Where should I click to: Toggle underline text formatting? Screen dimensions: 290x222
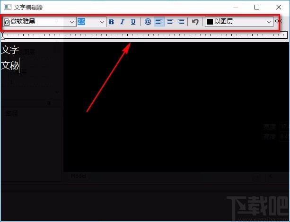pos(133,22)
